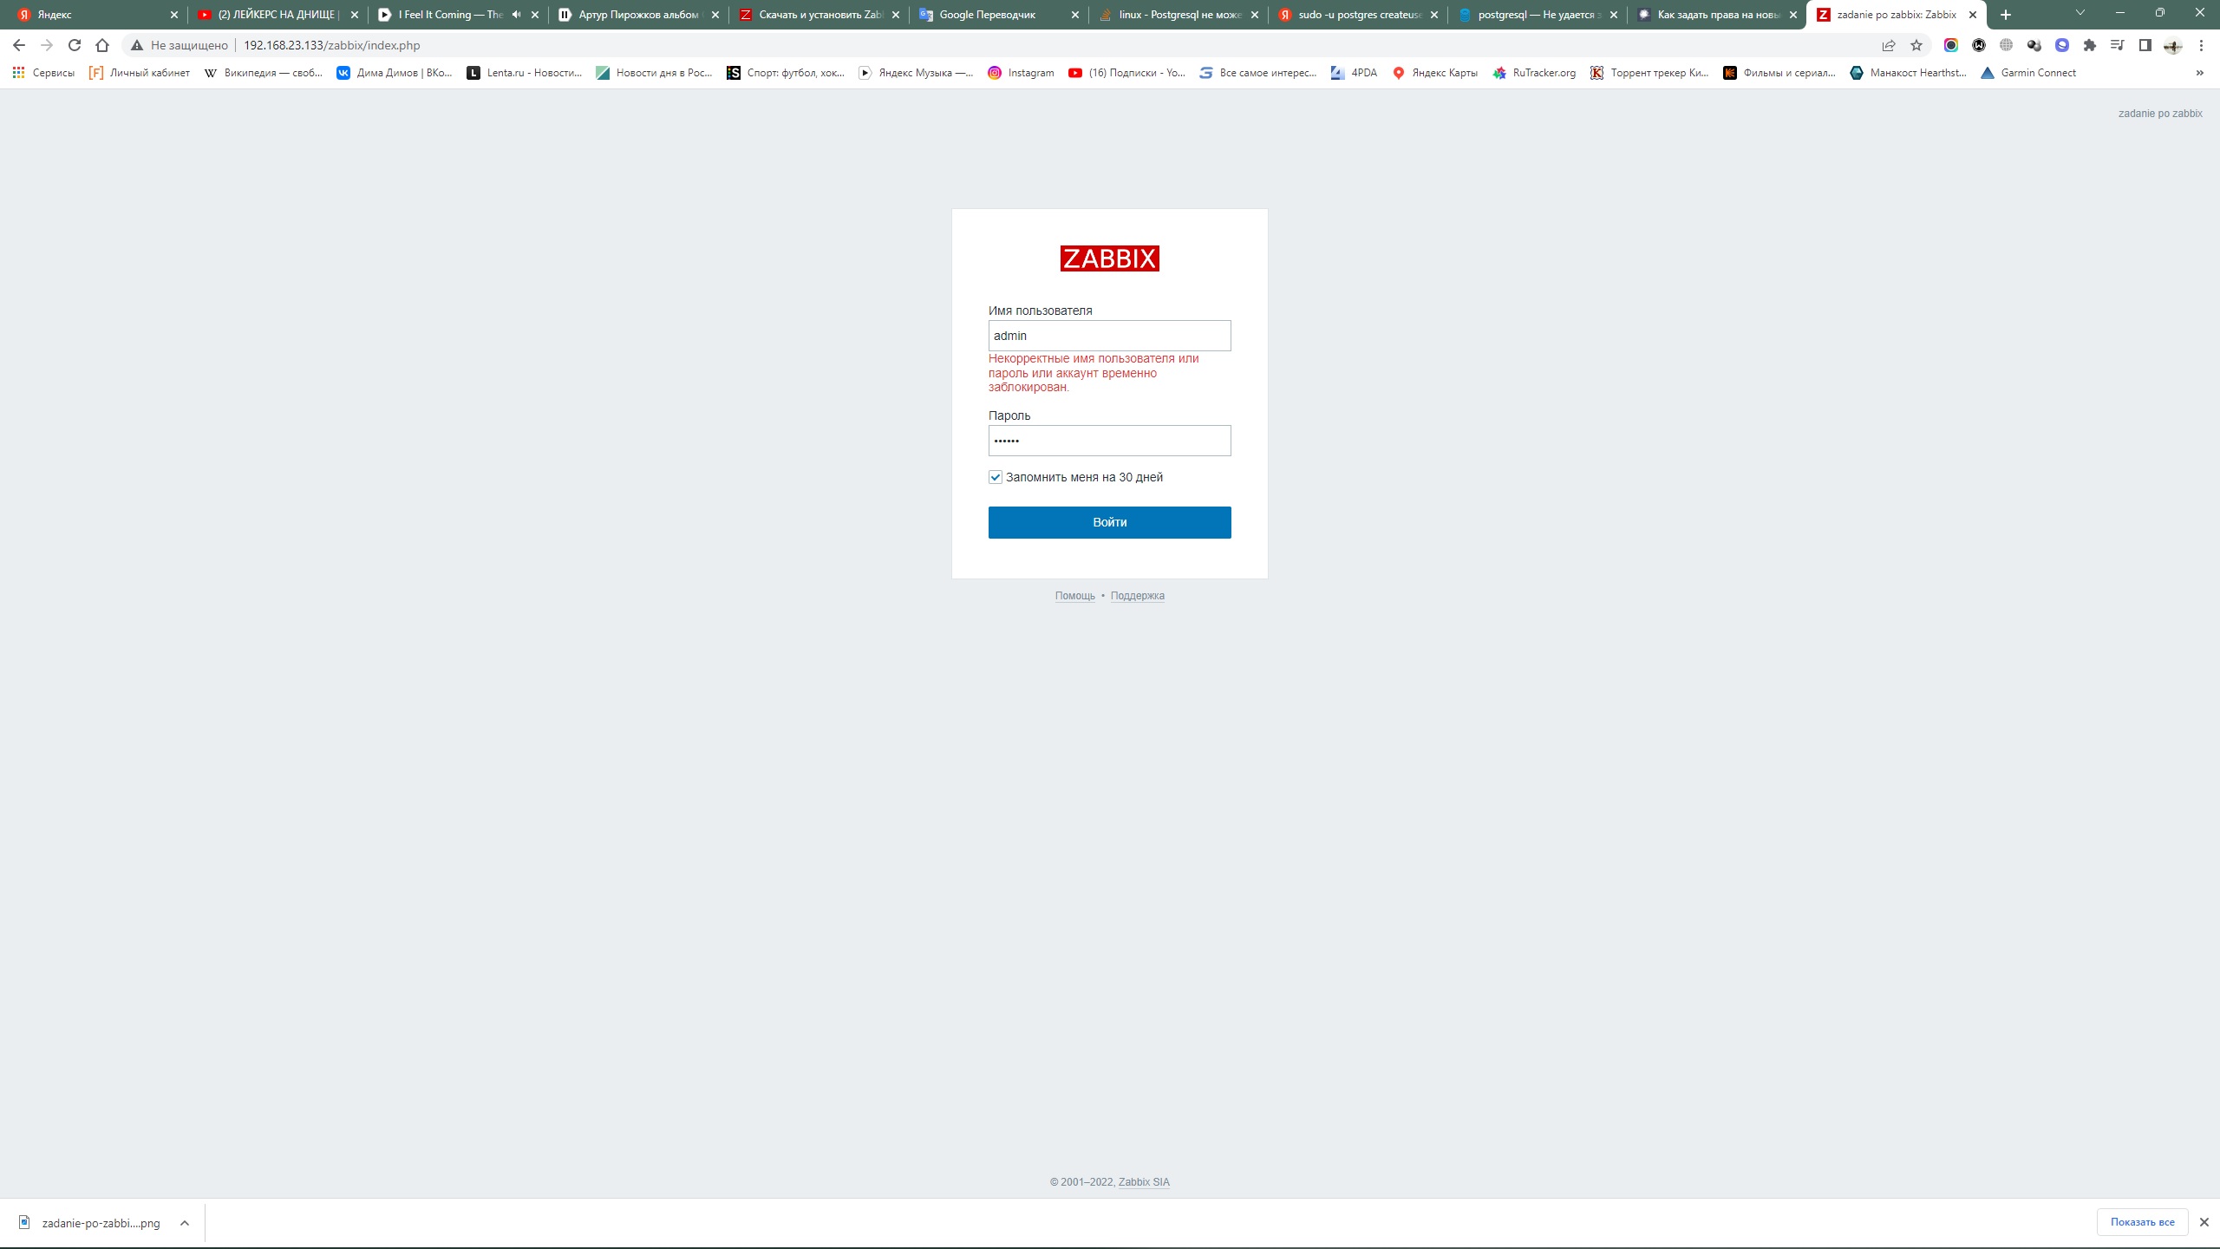
Task: Open downloaded zadanie-po-zabbi png file
Action: [x=90, y=1223]
